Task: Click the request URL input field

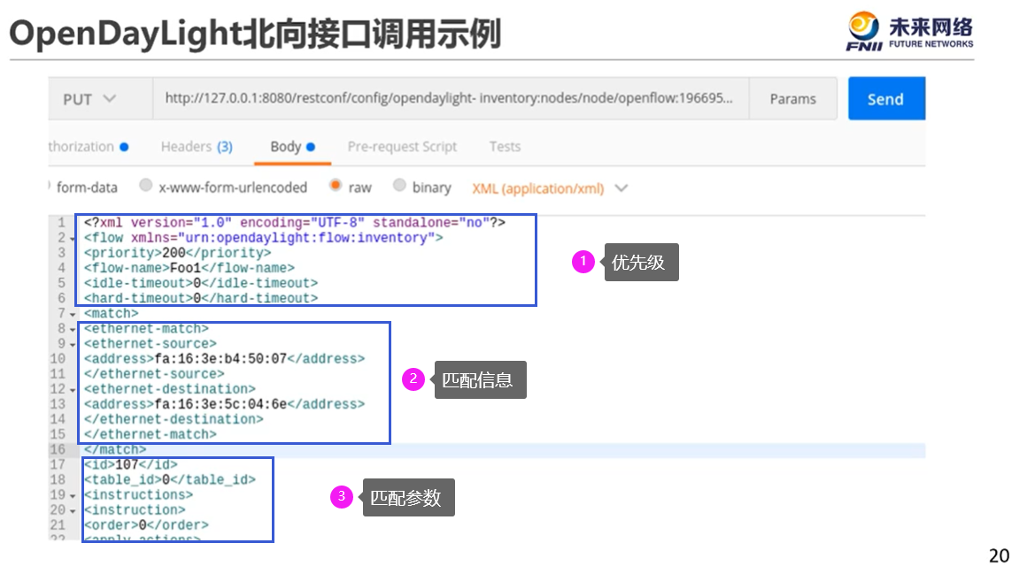Action: pos(451,99)
